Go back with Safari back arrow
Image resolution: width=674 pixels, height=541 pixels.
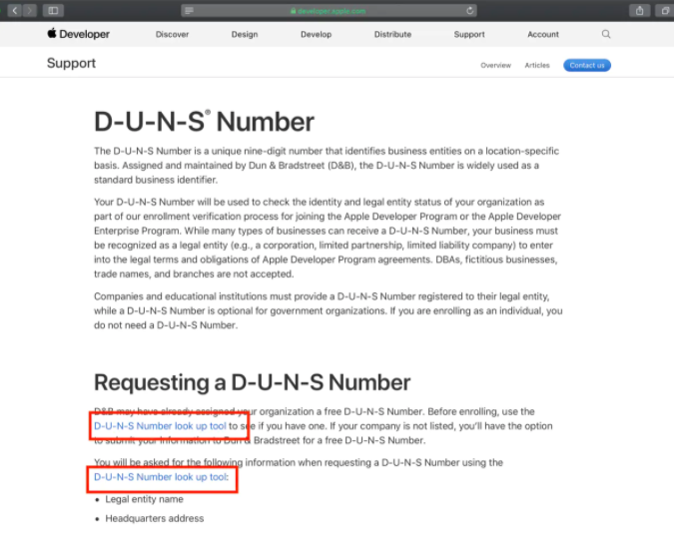point(15,10)
